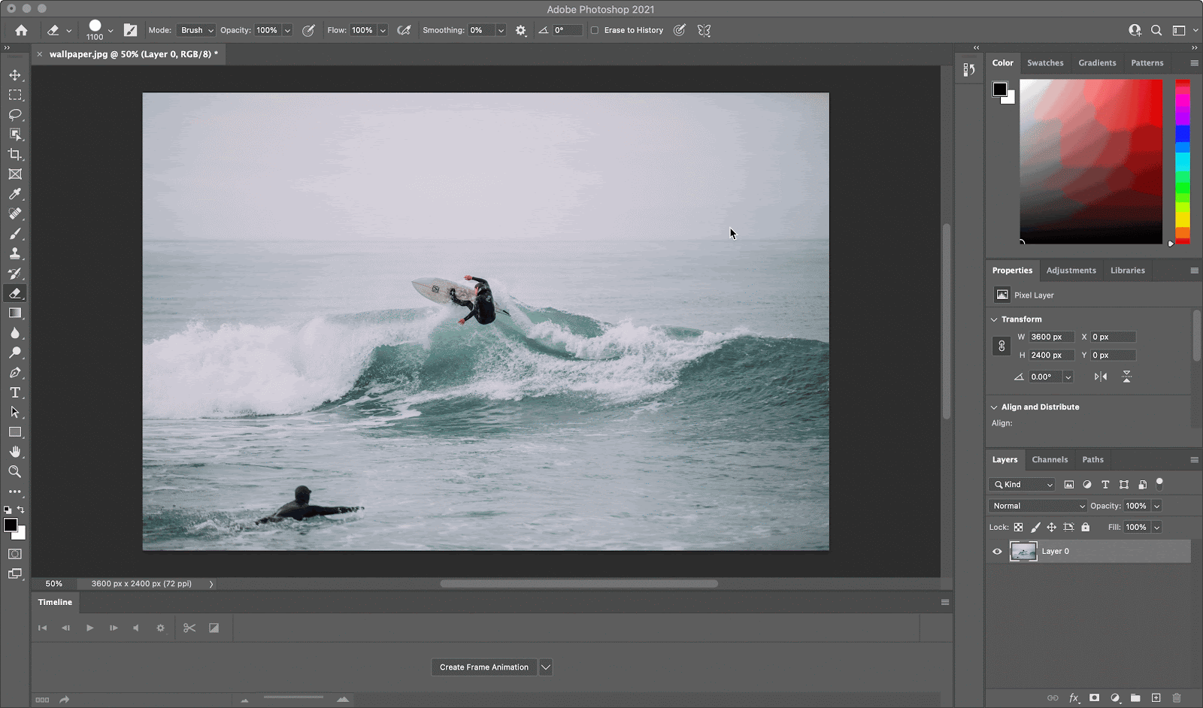Click the Transform width input field
Viewport: 1203px width, 708px height.
pos(1050,337)
